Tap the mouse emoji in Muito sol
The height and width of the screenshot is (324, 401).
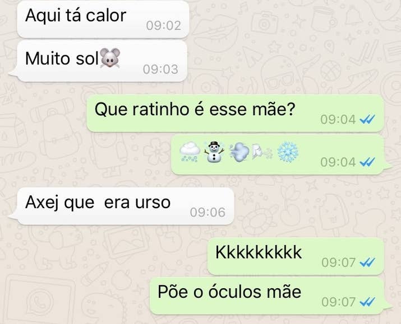(x=110, y=58)
